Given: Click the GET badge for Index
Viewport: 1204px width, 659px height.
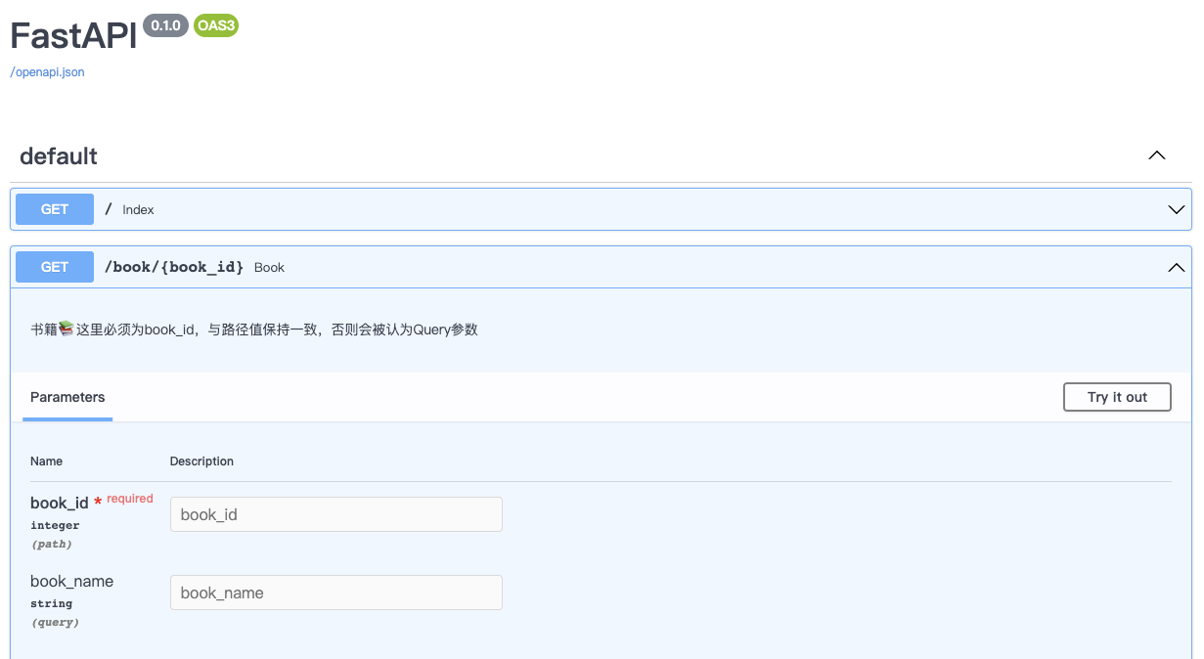Looking at the screenshot, I should pos(55,209).
